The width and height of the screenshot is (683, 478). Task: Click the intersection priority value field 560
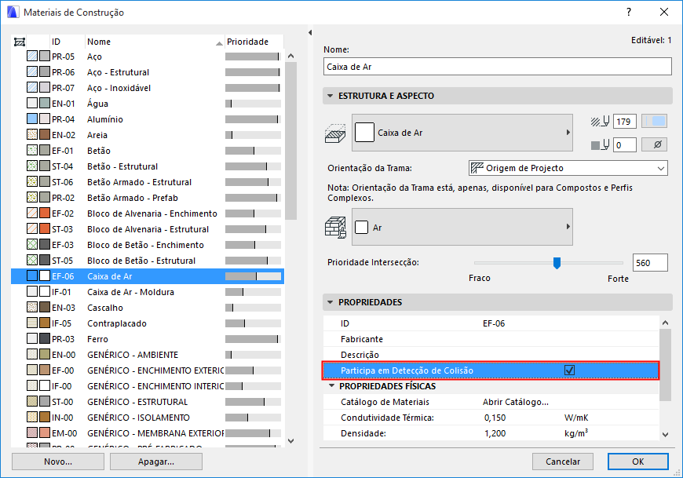pyautogui.click(x=650, y=262)
